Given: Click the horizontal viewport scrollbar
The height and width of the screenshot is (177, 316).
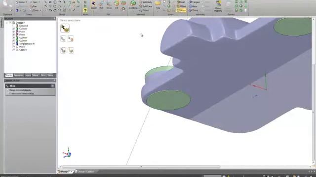Looking at the screenshot, I should [x=141, y=167].
